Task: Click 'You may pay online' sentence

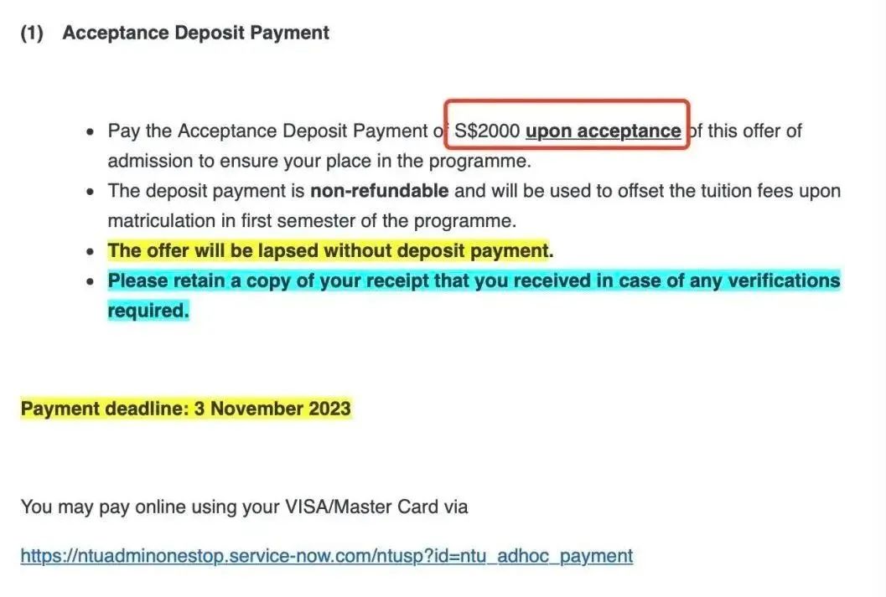Action: (x=244, y=507)
